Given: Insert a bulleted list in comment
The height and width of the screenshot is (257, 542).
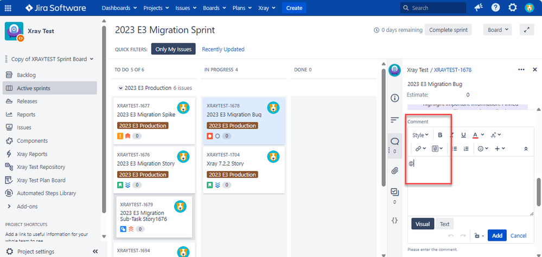Looking at the screenshot, I should click(455, 149).
